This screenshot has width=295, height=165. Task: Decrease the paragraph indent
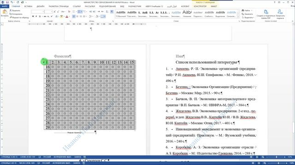click(x=91, y=11)
